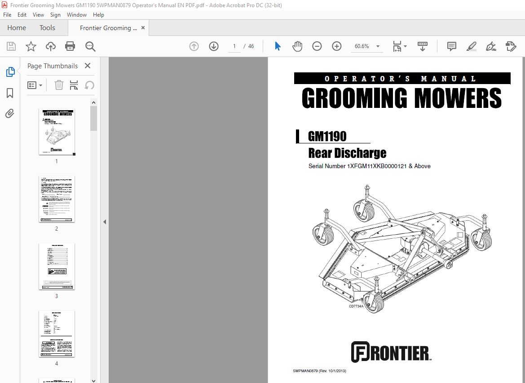Switch to the Tools tab
Screen dimensions: 525x383
47,28
